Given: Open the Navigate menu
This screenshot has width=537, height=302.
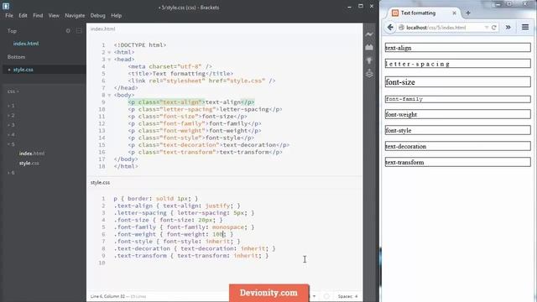Looking at the screenshot, I should point(75,16).
